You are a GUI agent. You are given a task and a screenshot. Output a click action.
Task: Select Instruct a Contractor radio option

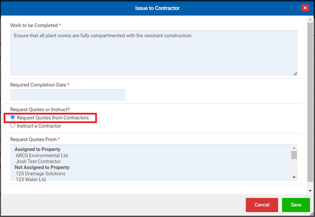tap(13, 125)
